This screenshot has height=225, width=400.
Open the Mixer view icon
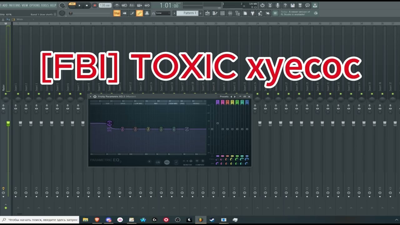(x=230, y=13)
